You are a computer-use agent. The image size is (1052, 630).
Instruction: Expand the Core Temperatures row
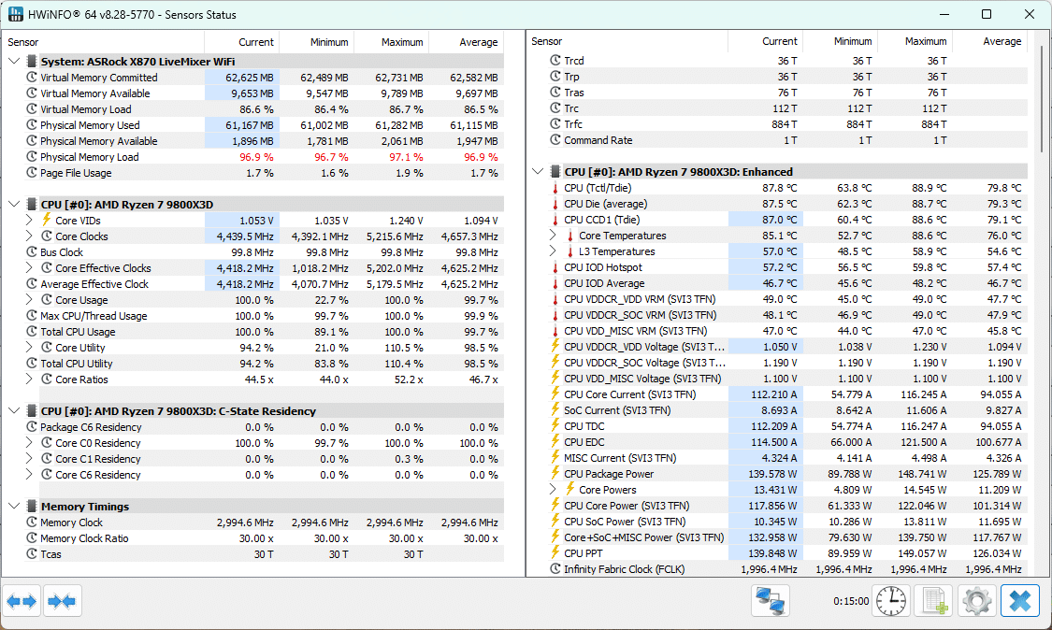tap(553, 235)
